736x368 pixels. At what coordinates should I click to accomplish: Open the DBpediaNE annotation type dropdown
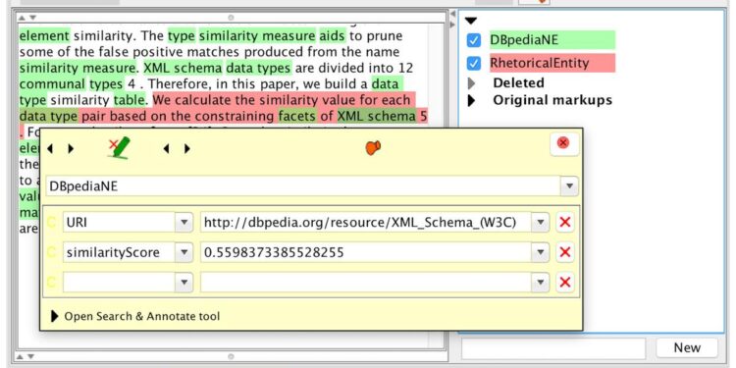pos(569,186)
